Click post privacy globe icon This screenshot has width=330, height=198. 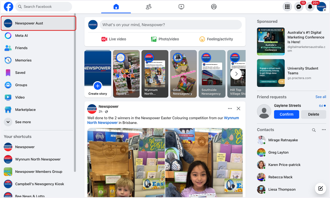click(x=106, y=112)
